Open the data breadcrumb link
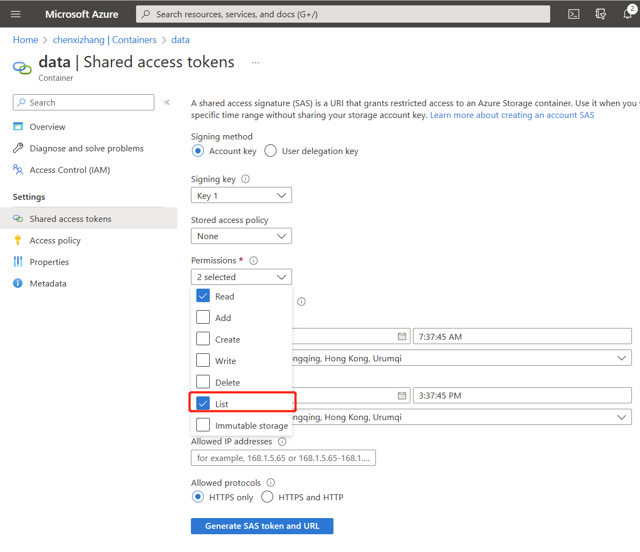This screenshot has height=552, width=640. click(180, 40)
